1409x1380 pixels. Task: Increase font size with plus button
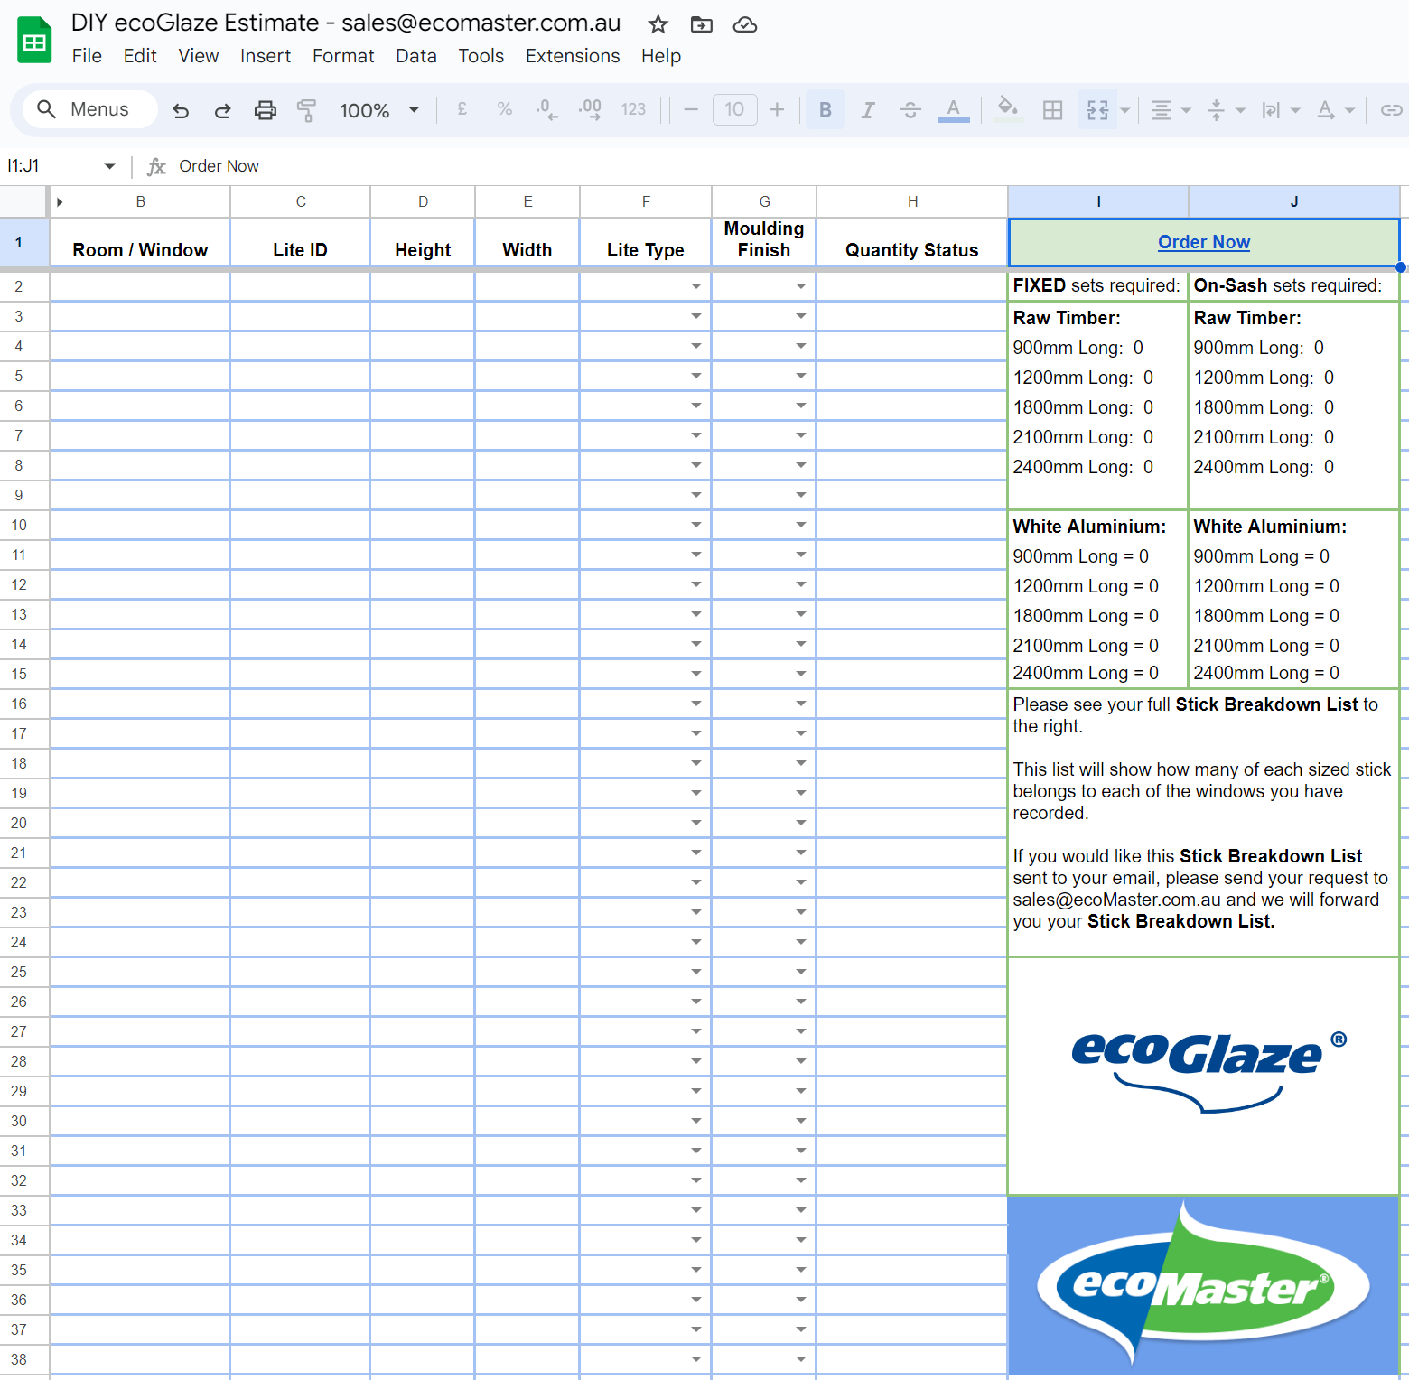click(x=777, y=109)
